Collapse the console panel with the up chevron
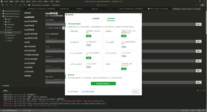This screenshot has height=112, width=207. pos(201,91)
